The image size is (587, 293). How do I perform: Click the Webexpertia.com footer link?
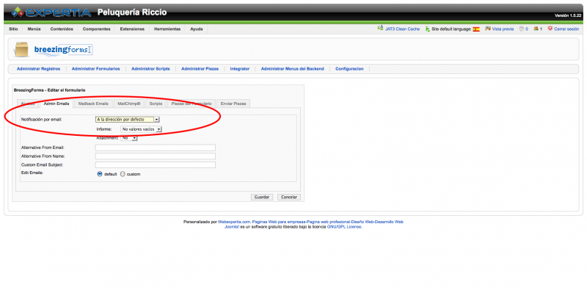[234, 222]
